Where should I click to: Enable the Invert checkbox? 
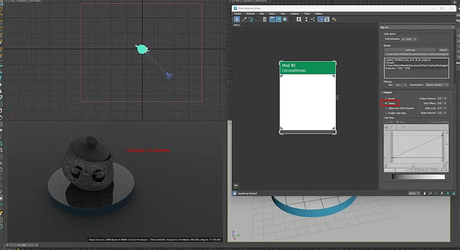coord(386,98)
